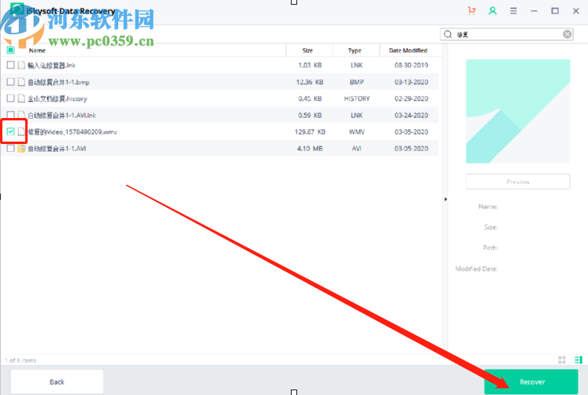Click the green Recover button

531,382
